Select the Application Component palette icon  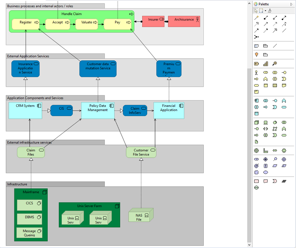[256, 101]
